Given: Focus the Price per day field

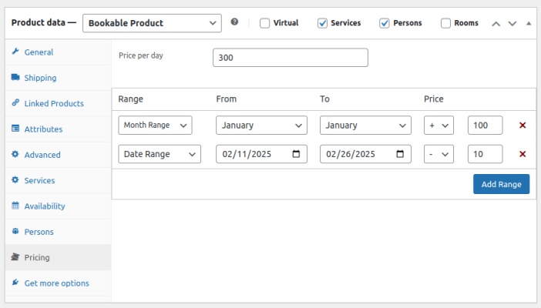Looking at the screenshot, I should [x=290, y=58].
